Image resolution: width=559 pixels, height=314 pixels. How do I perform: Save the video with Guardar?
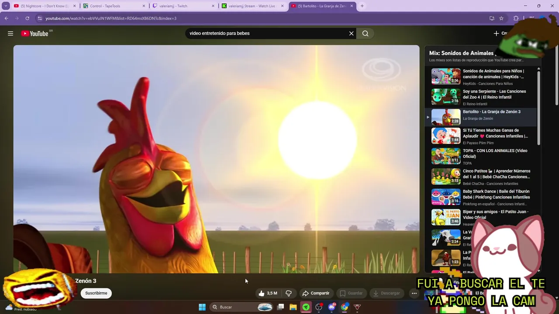pyautogui.click(x=351, y=293)
